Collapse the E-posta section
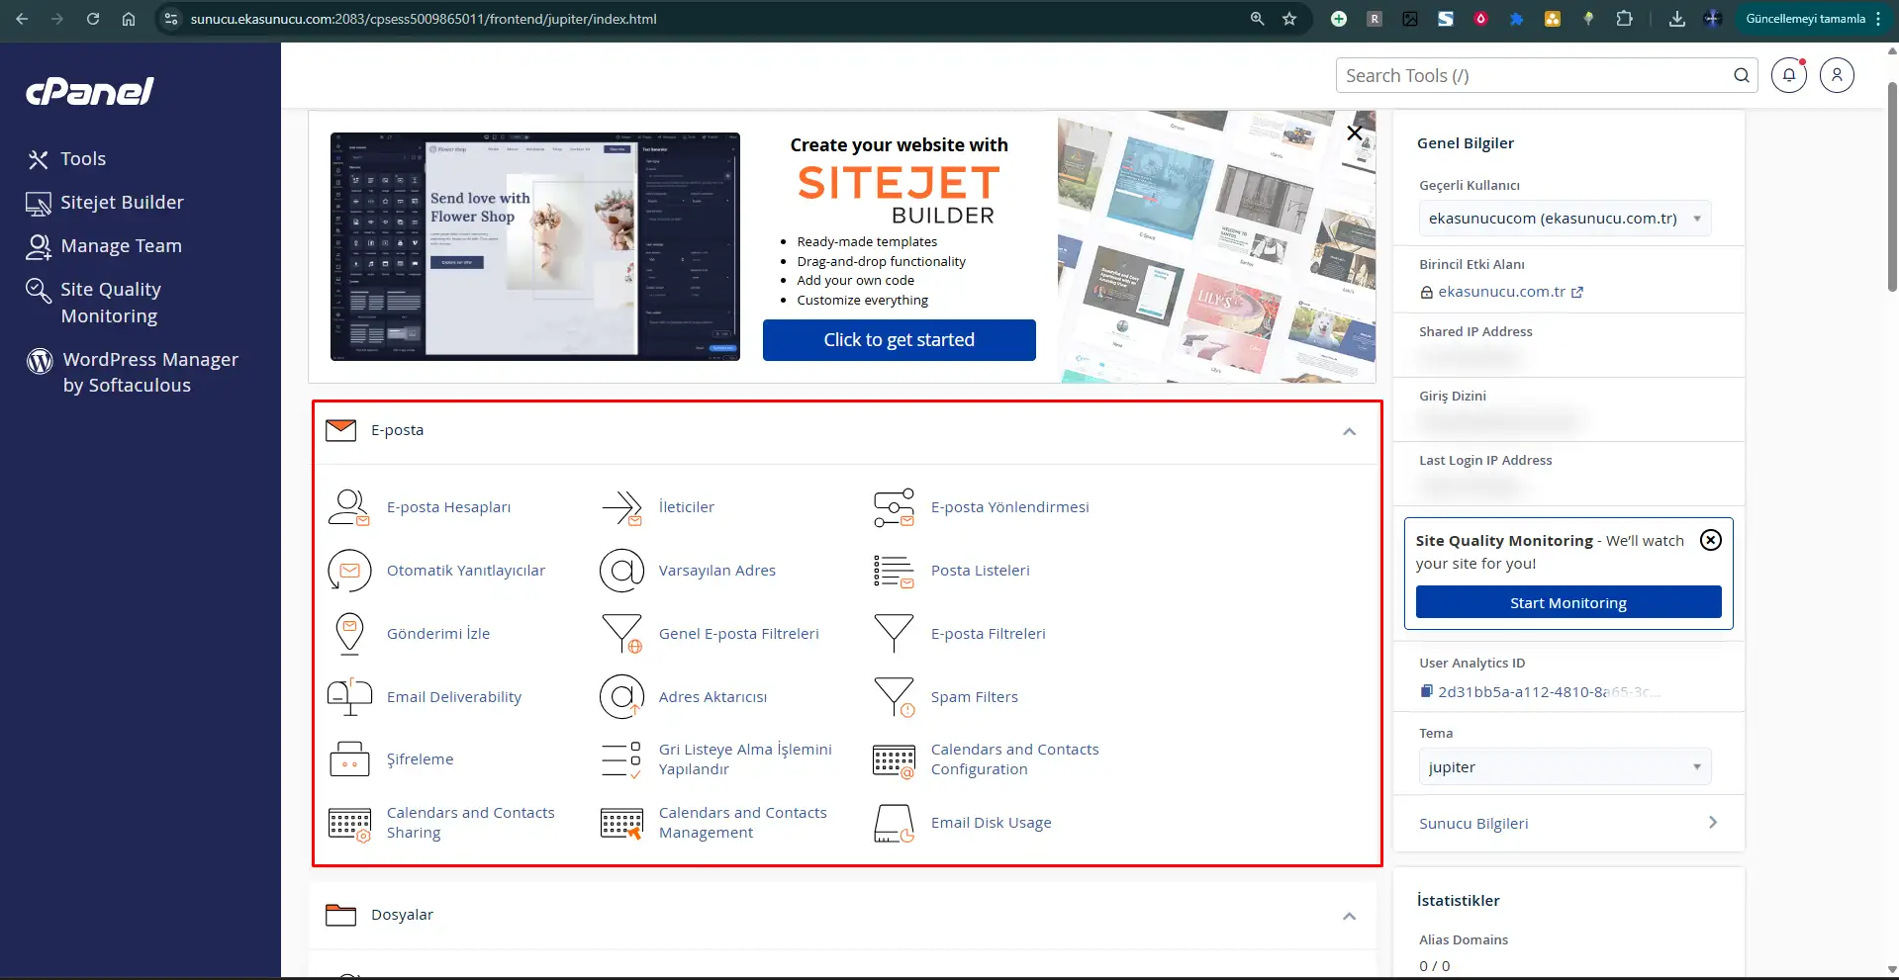The height and width of the screenshot is (980, 1899). point(1349,431)
